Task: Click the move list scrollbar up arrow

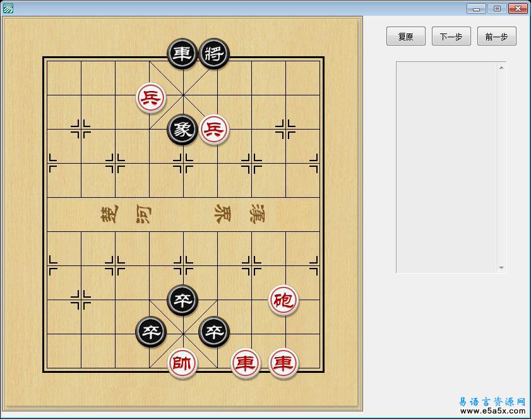Action: pos(502,67)
